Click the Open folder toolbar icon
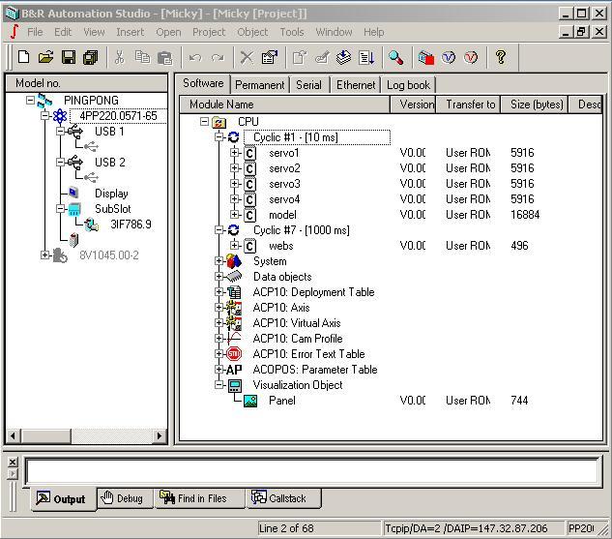Screen dimensions: 612x539 (46, 57)
